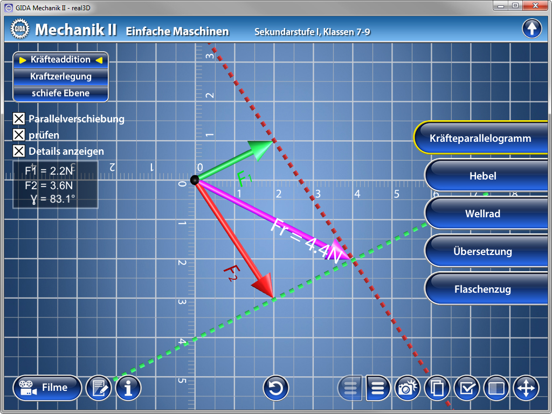The image size is (552, 414).
Task: Open the Flaschenzug chapter
Action: coord(482,289)
